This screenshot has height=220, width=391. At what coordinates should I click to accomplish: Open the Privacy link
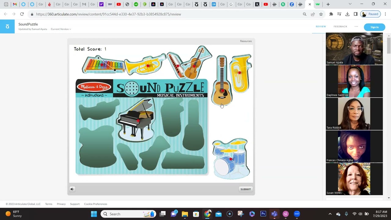tap(61, 204)
